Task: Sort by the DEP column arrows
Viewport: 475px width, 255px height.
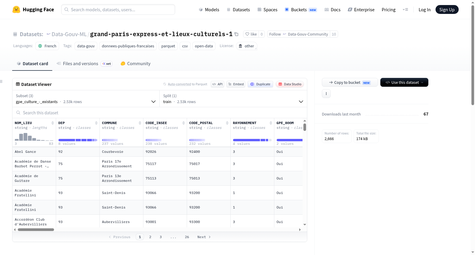Action: pyautogui.click(x=96, y=123)
